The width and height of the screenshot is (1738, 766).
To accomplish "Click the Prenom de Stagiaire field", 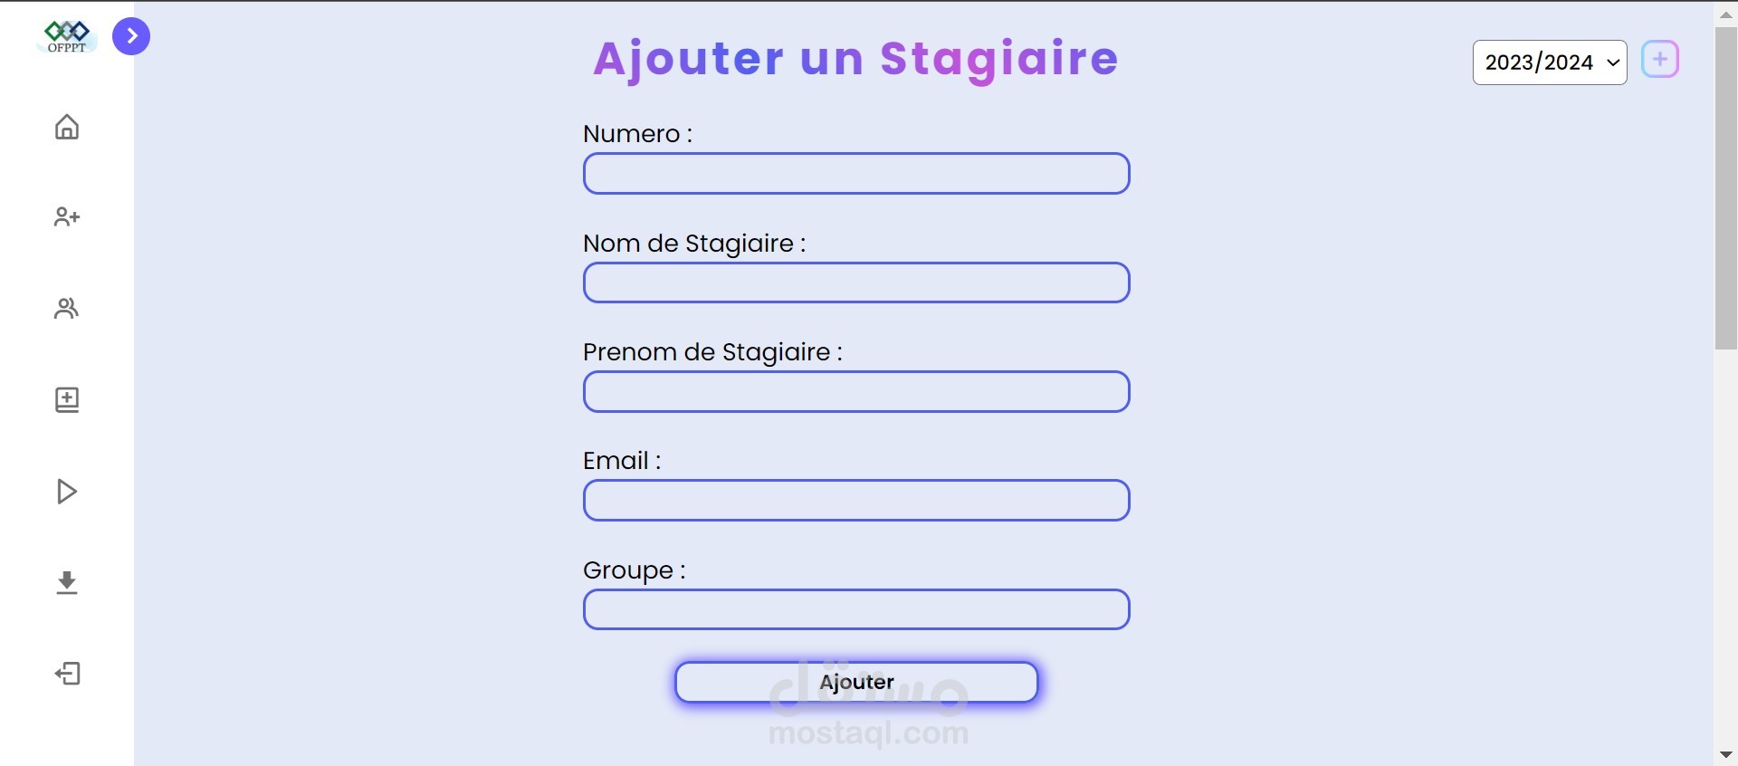I will (x=855, y=392).
